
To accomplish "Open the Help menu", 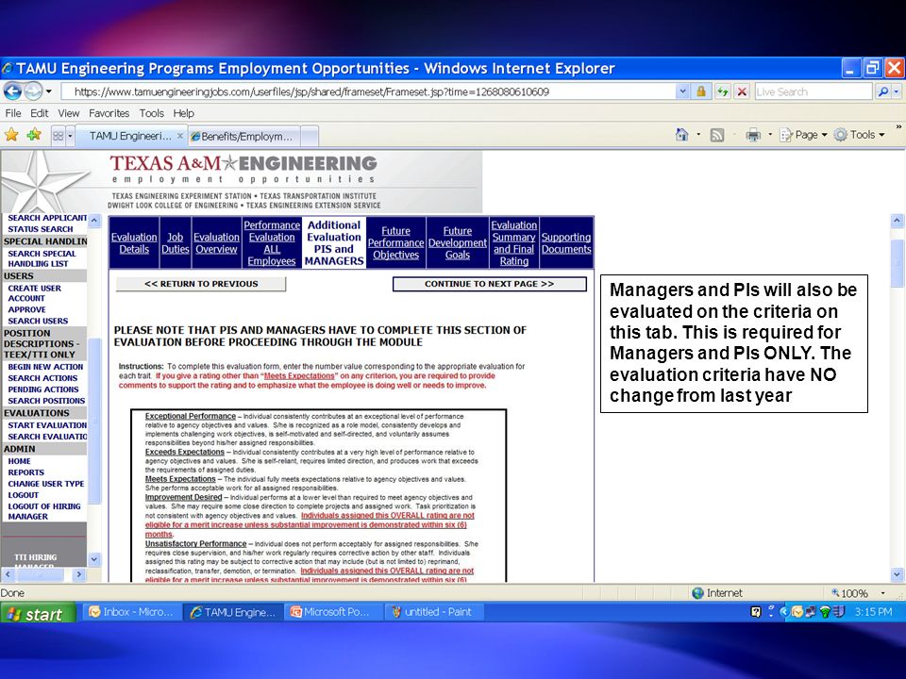I will point(184,113).
